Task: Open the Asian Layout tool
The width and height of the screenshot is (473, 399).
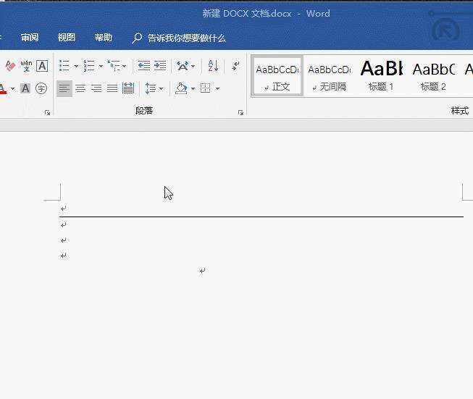Action: 183,66
